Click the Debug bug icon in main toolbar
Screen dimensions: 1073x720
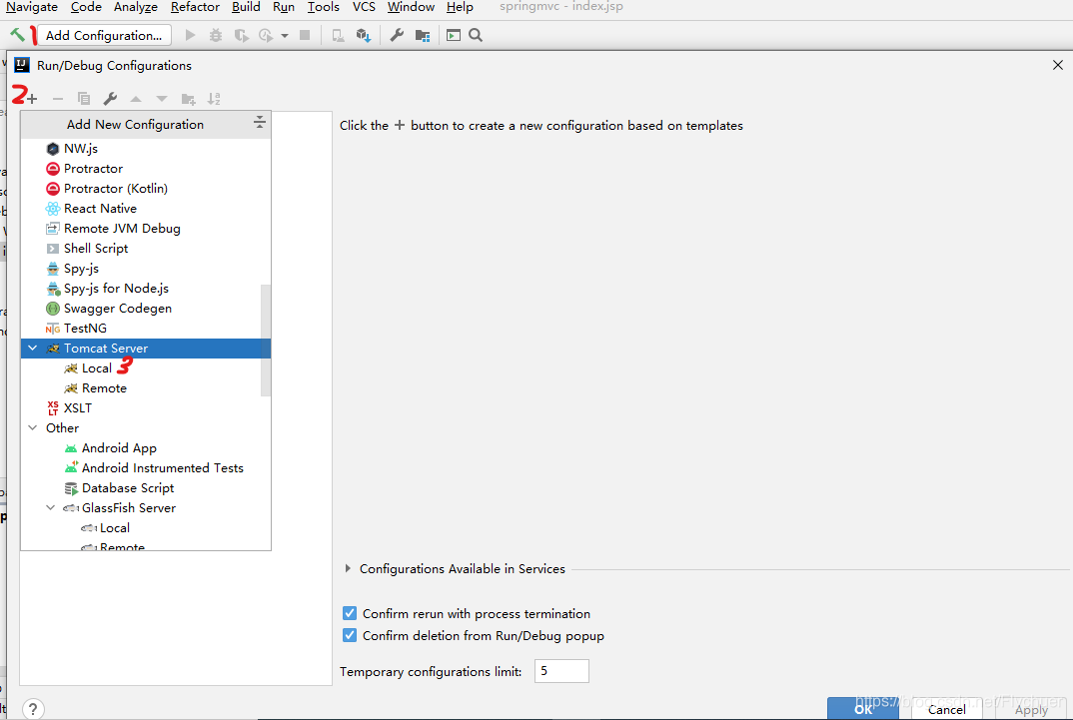coord(216,35)
